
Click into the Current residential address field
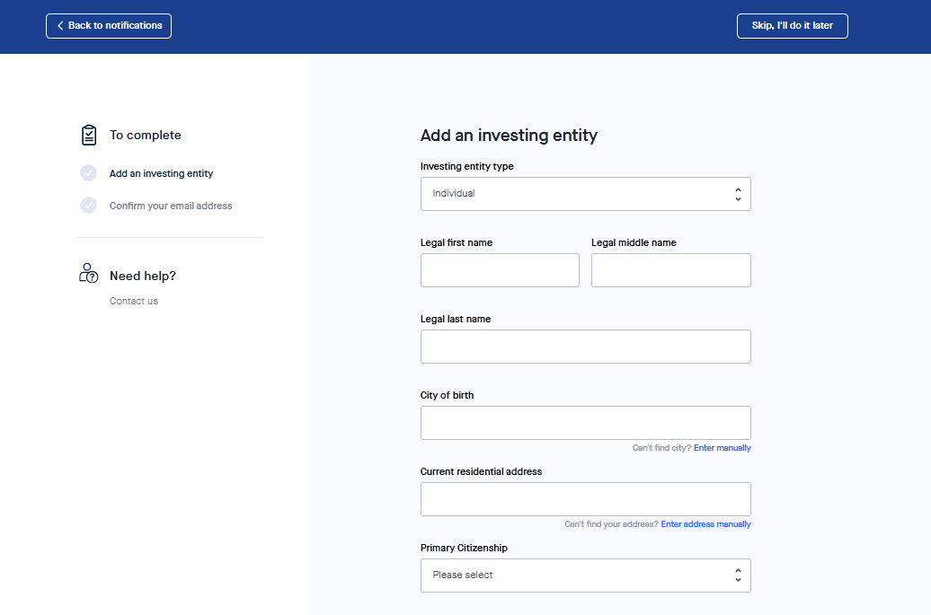tap(585, 499)
